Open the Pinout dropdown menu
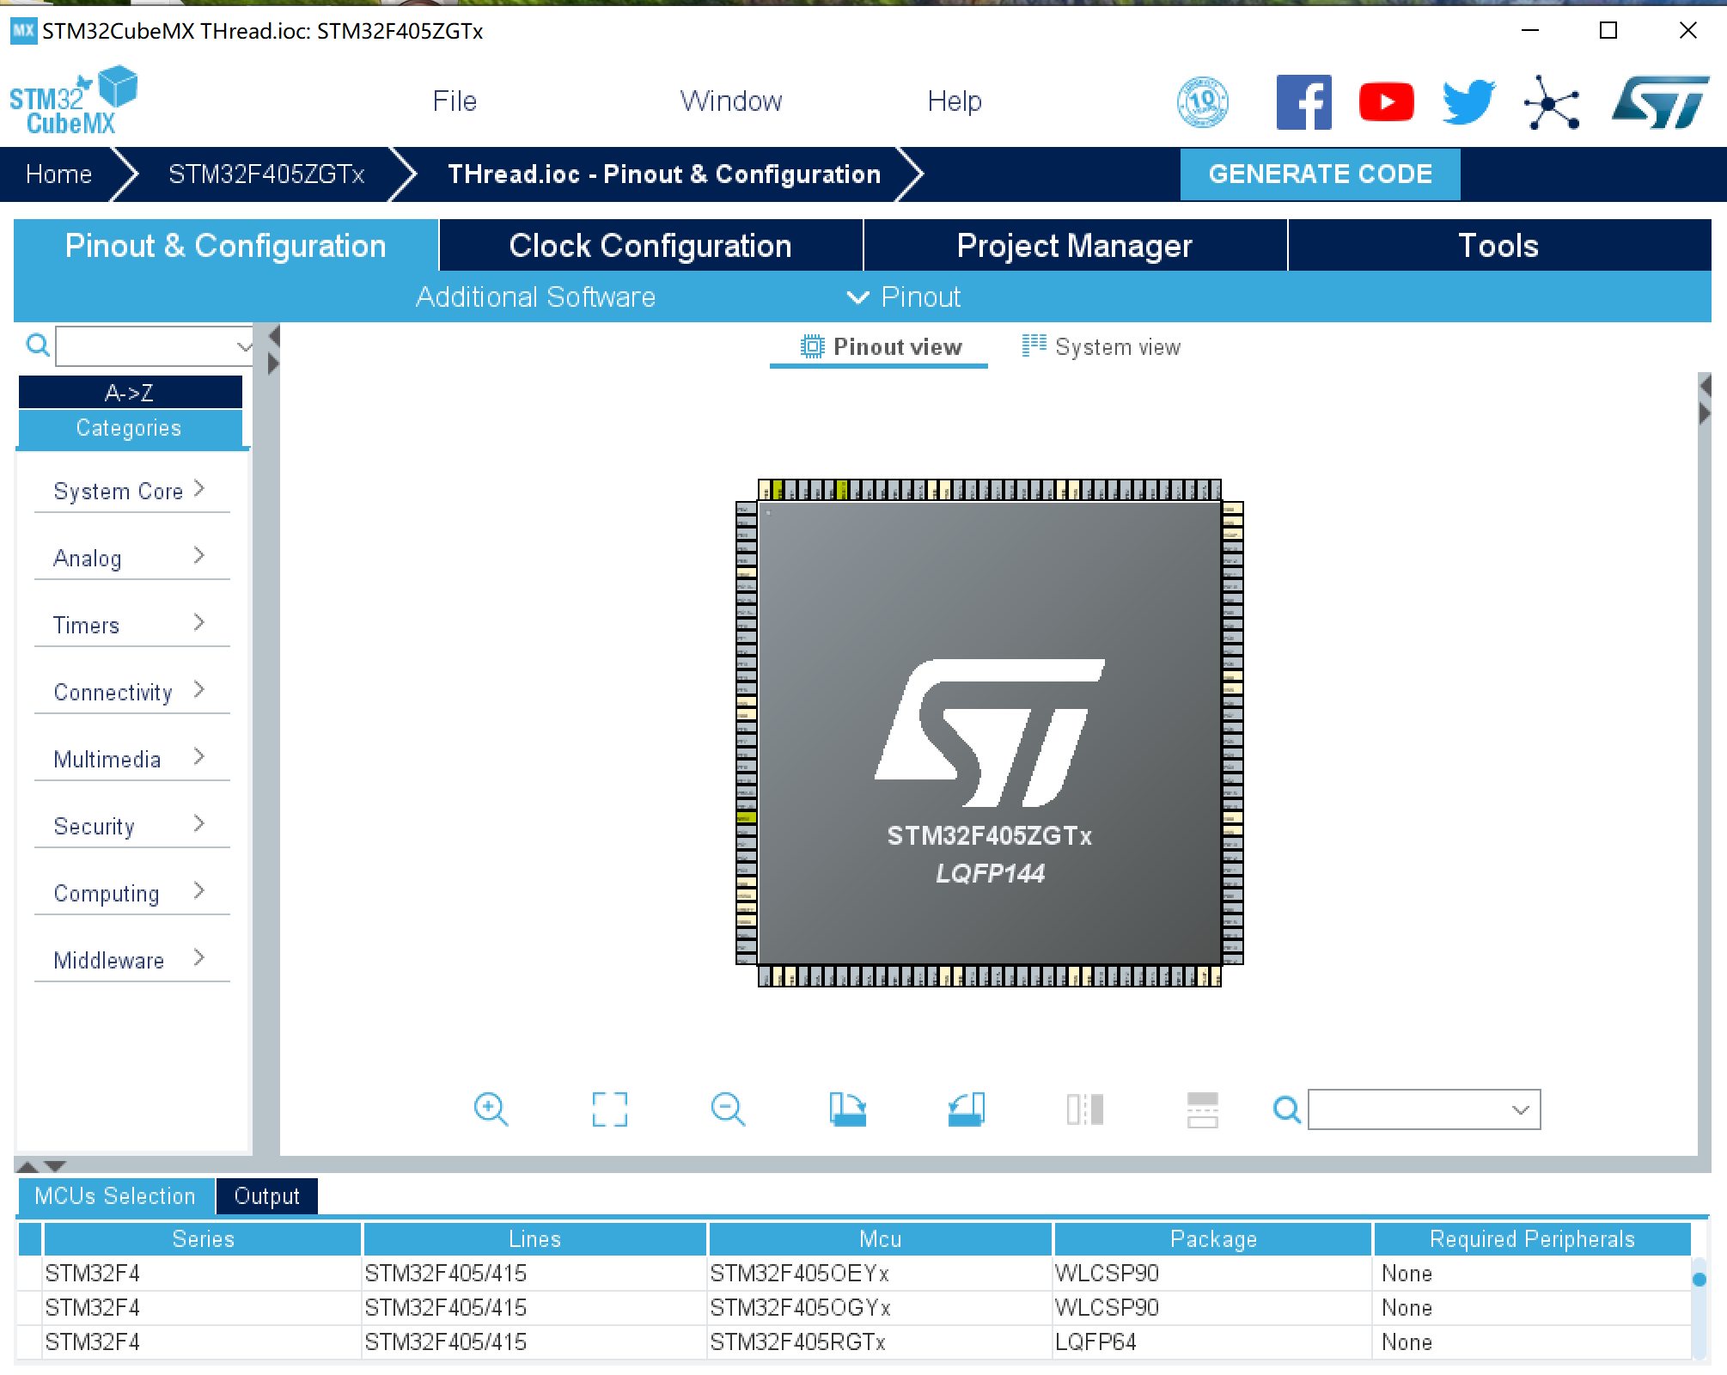This screenshot has width=1727, height=1375. (902, 296)
